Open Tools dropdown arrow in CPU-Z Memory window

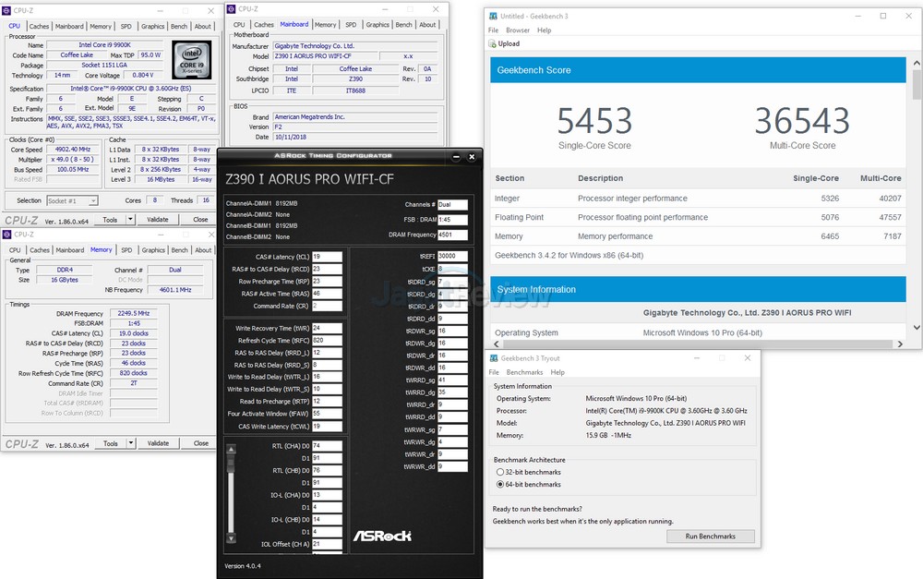[130, 443]
